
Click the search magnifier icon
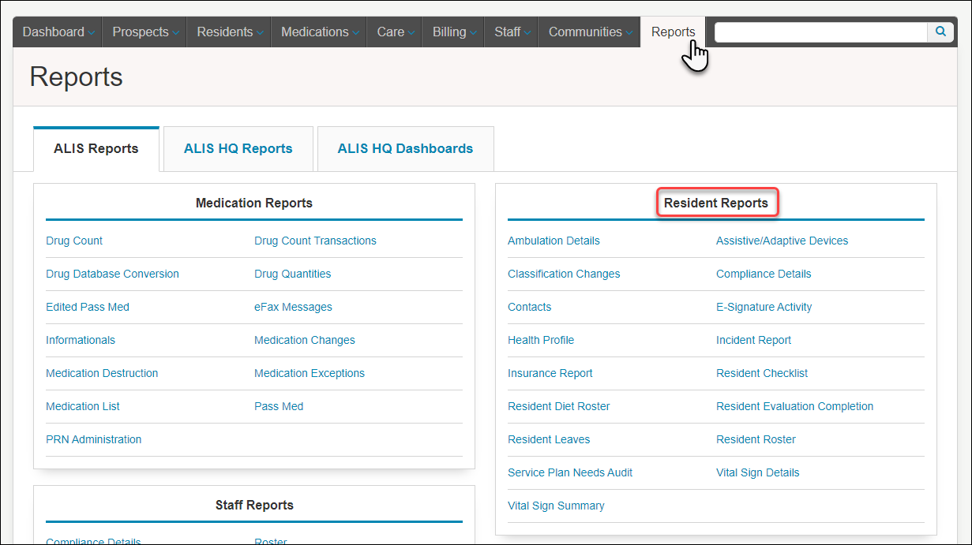(x=940, y=32)
